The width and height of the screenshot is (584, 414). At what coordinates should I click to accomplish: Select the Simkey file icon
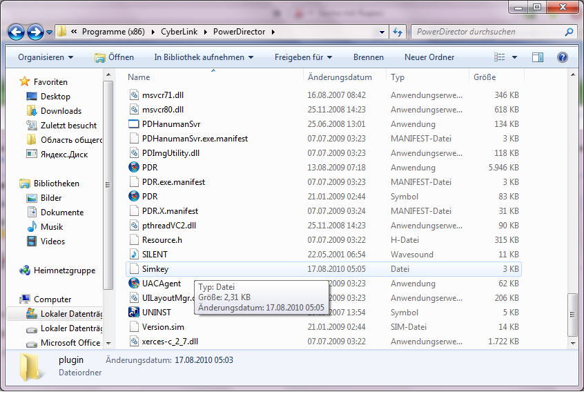click(x=134, y=269)
